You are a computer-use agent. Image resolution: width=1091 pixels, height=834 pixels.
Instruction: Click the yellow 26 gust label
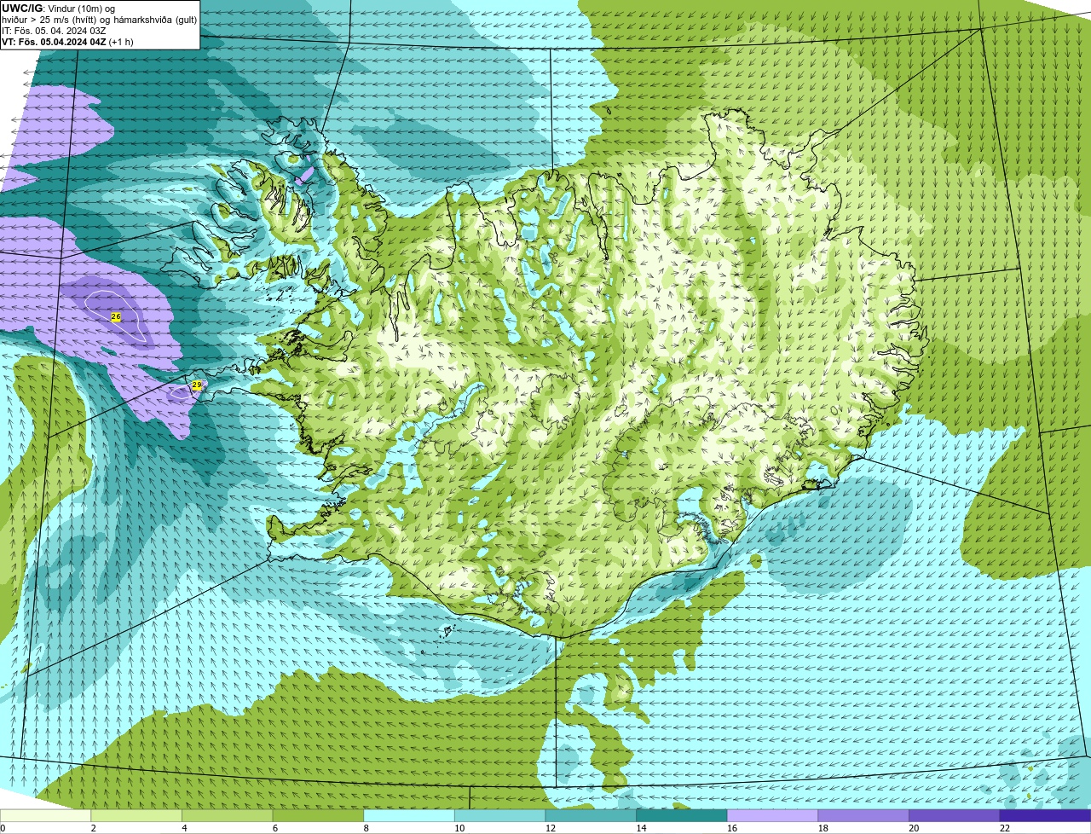pos(116,317)
